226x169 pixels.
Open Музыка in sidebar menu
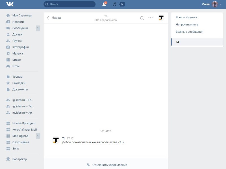point(18,53)
